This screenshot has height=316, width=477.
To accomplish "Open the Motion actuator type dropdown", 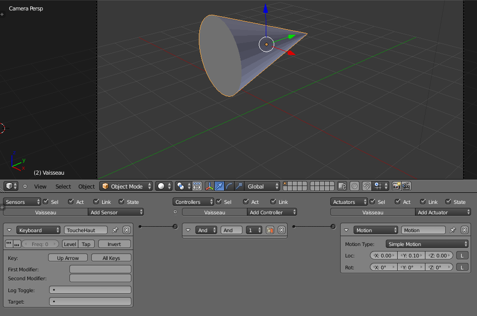I will point(376,230).
